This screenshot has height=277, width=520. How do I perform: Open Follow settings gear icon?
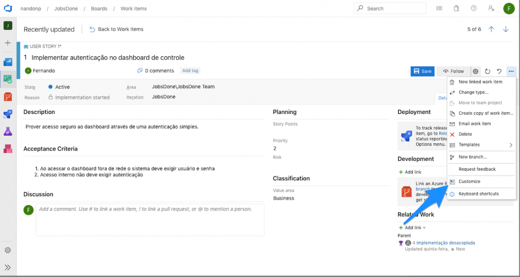[475, 71]
